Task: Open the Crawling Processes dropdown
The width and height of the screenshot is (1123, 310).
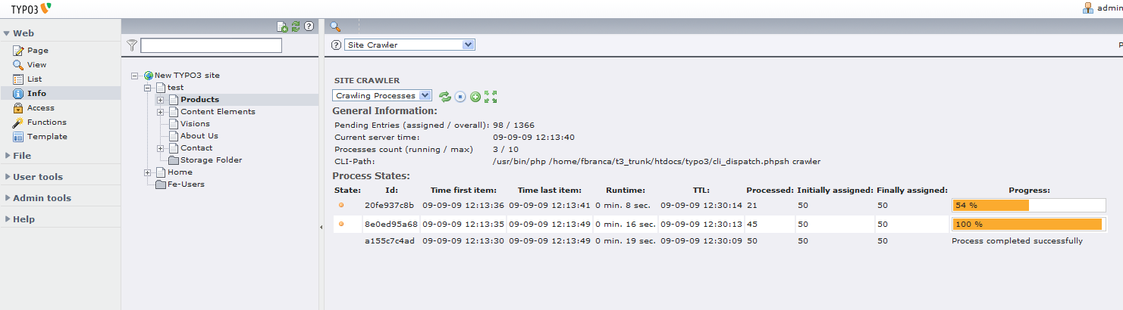Action: pyautogui.click(x=382, y=96)
